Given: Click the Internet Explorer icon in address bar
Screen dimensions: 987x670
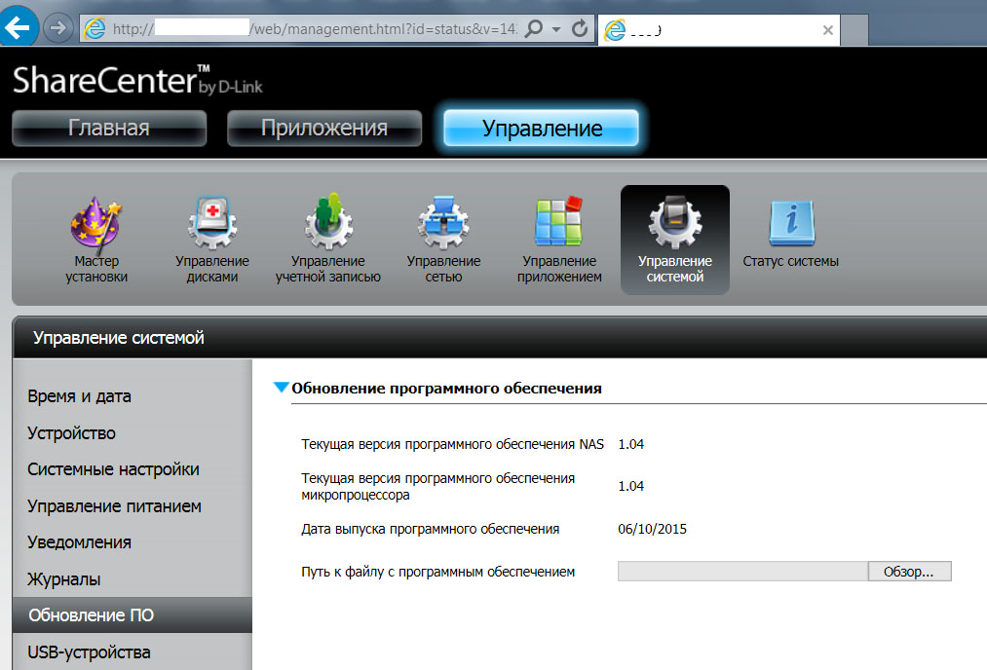Looking at the screenshot, I should 95,29.
